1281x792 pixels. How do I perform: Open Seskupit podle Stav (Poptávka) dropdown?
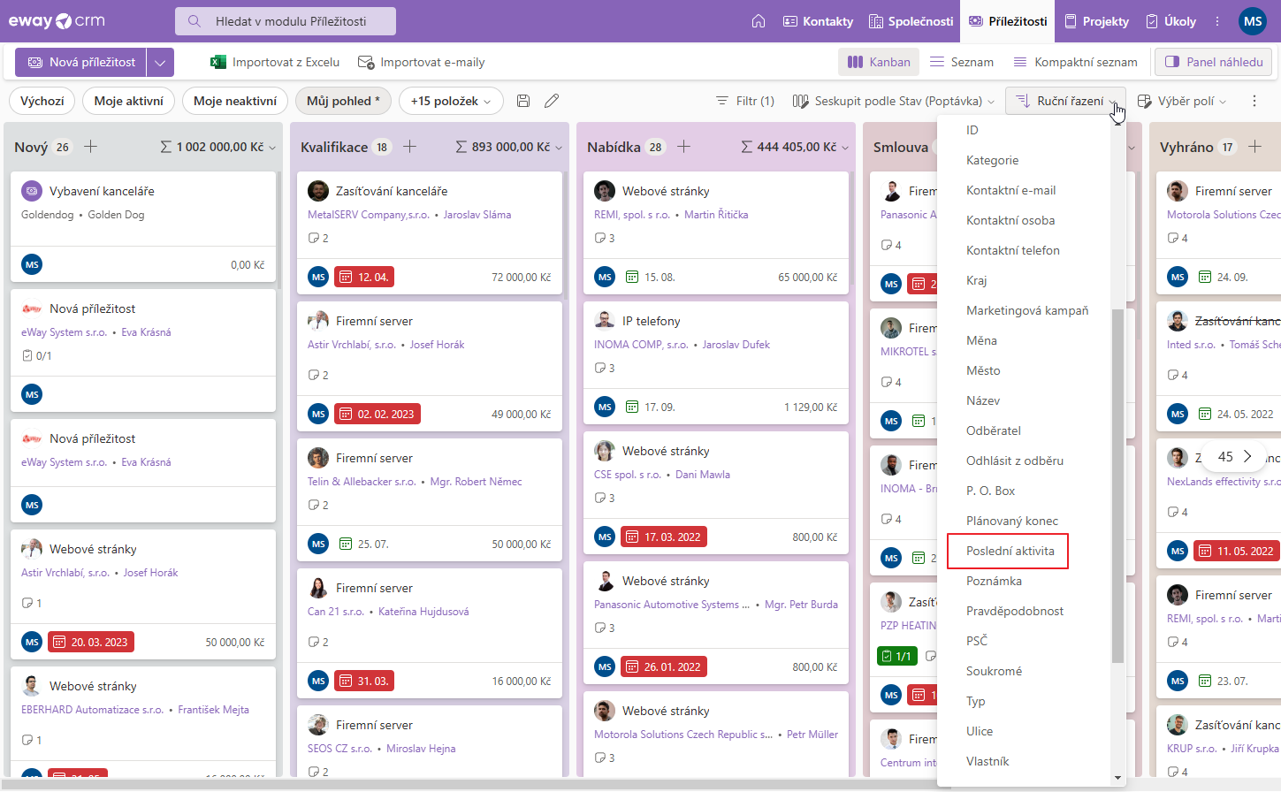click(893, 101)
